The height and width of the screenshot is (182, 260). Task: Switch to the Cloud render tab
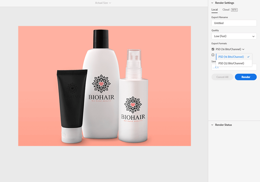click(226, 10)
